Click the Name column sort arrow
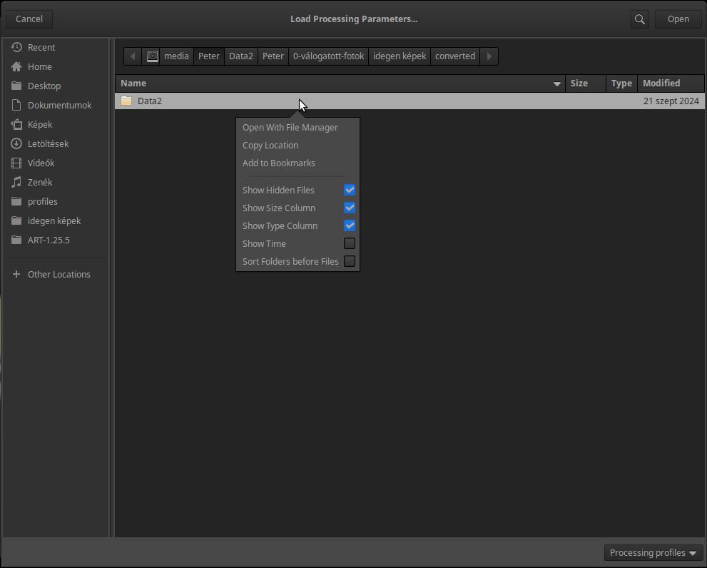 coord(557,83)
